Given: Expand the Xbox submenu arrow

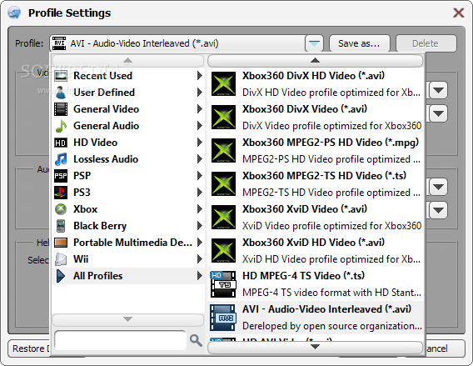Looking at the screenshot, I should tap(199, 208).
